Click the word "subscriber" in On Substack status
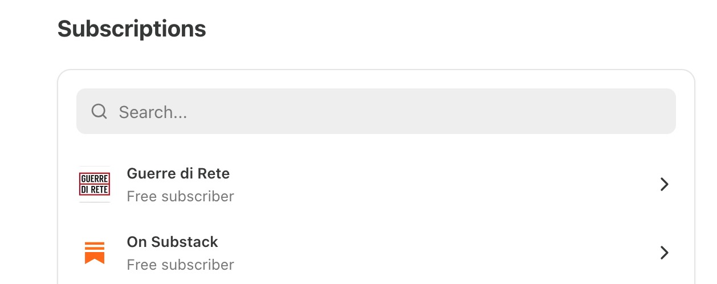 198,265
